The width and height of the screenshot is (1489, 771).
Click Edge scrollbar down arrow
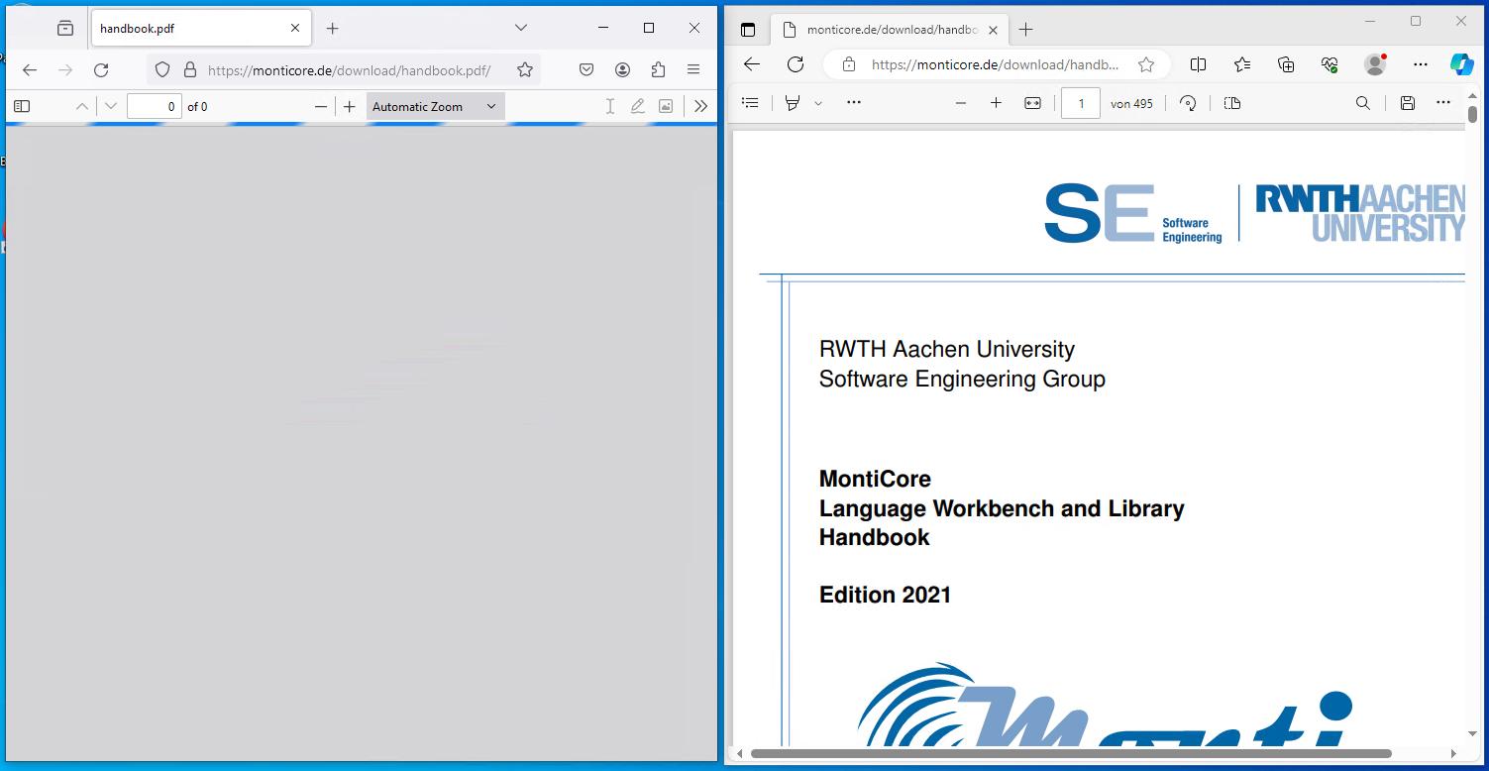click(1473, 734)
